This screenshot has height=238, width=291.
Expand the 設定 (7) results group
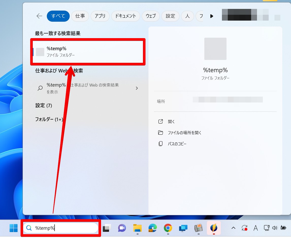tap(44, 106)
